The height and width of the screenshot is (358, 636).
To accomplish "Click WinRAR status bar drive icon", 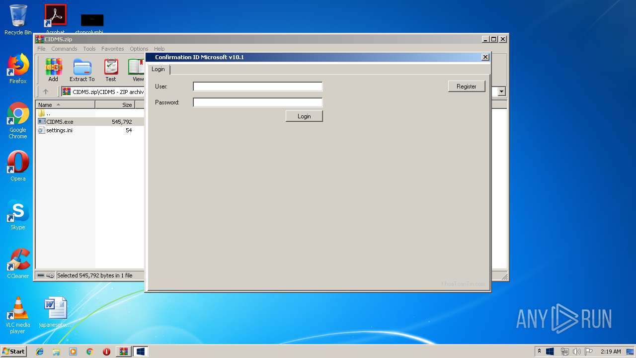I will click(x=41, y=275).
